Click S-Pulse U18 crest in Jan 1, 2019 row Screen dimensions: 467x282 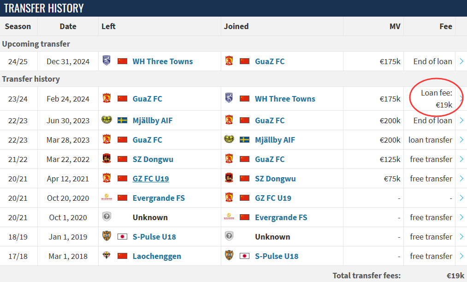106,236
